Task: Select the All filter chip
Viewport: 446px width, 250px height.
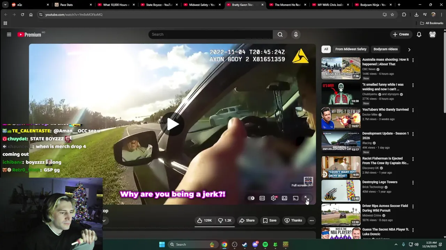Action: [326, 49]
